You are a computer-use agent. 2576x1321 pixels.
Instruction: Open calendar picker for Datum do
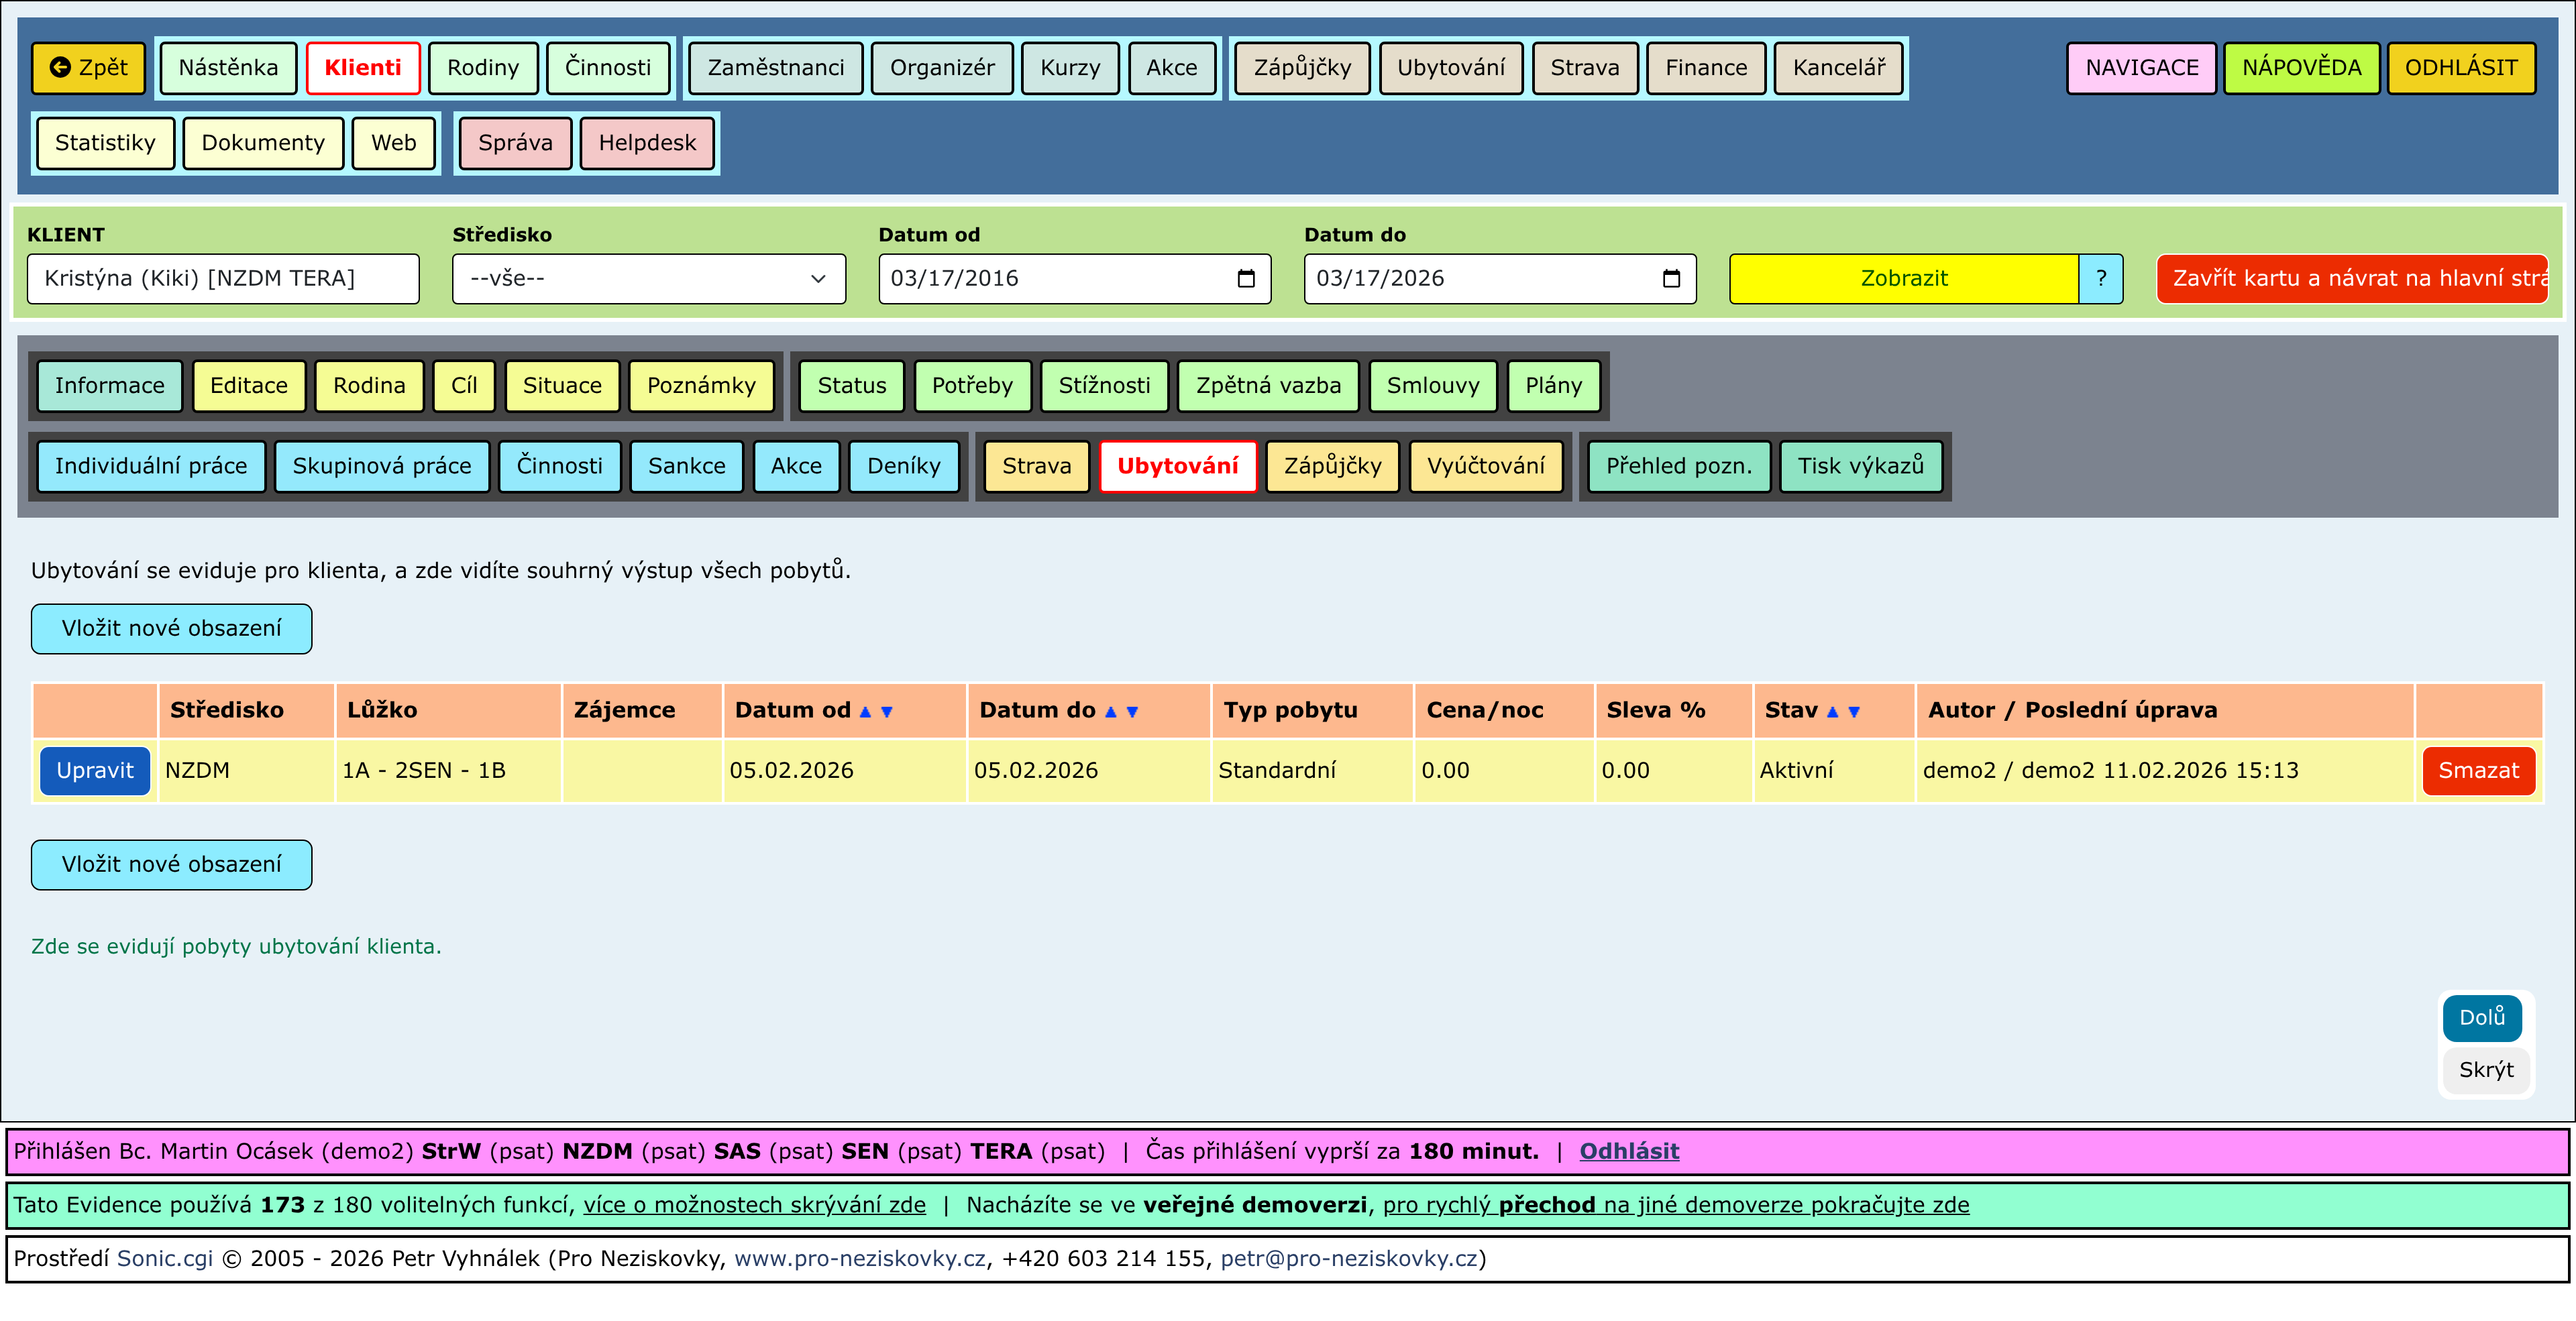[1671, 279]
